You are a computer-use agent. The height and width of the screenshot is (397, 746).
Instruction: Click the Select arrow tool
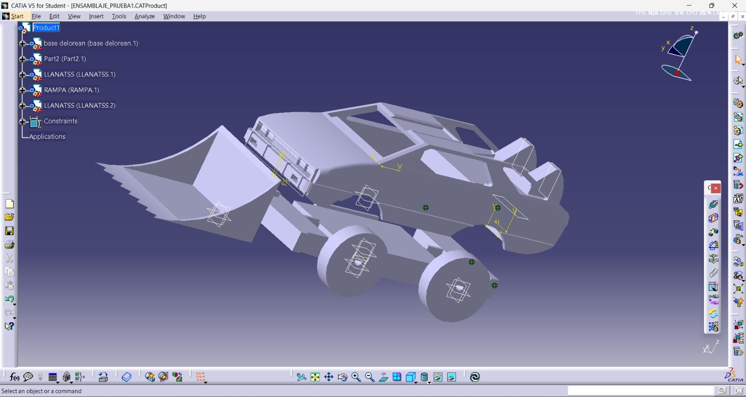click(x=738, y=59)
